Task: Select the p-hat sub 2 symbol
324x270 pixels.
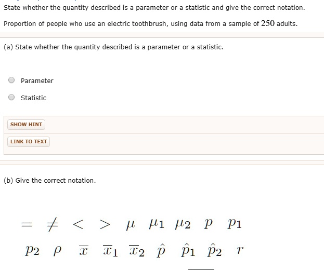Action: click(214, 251)
